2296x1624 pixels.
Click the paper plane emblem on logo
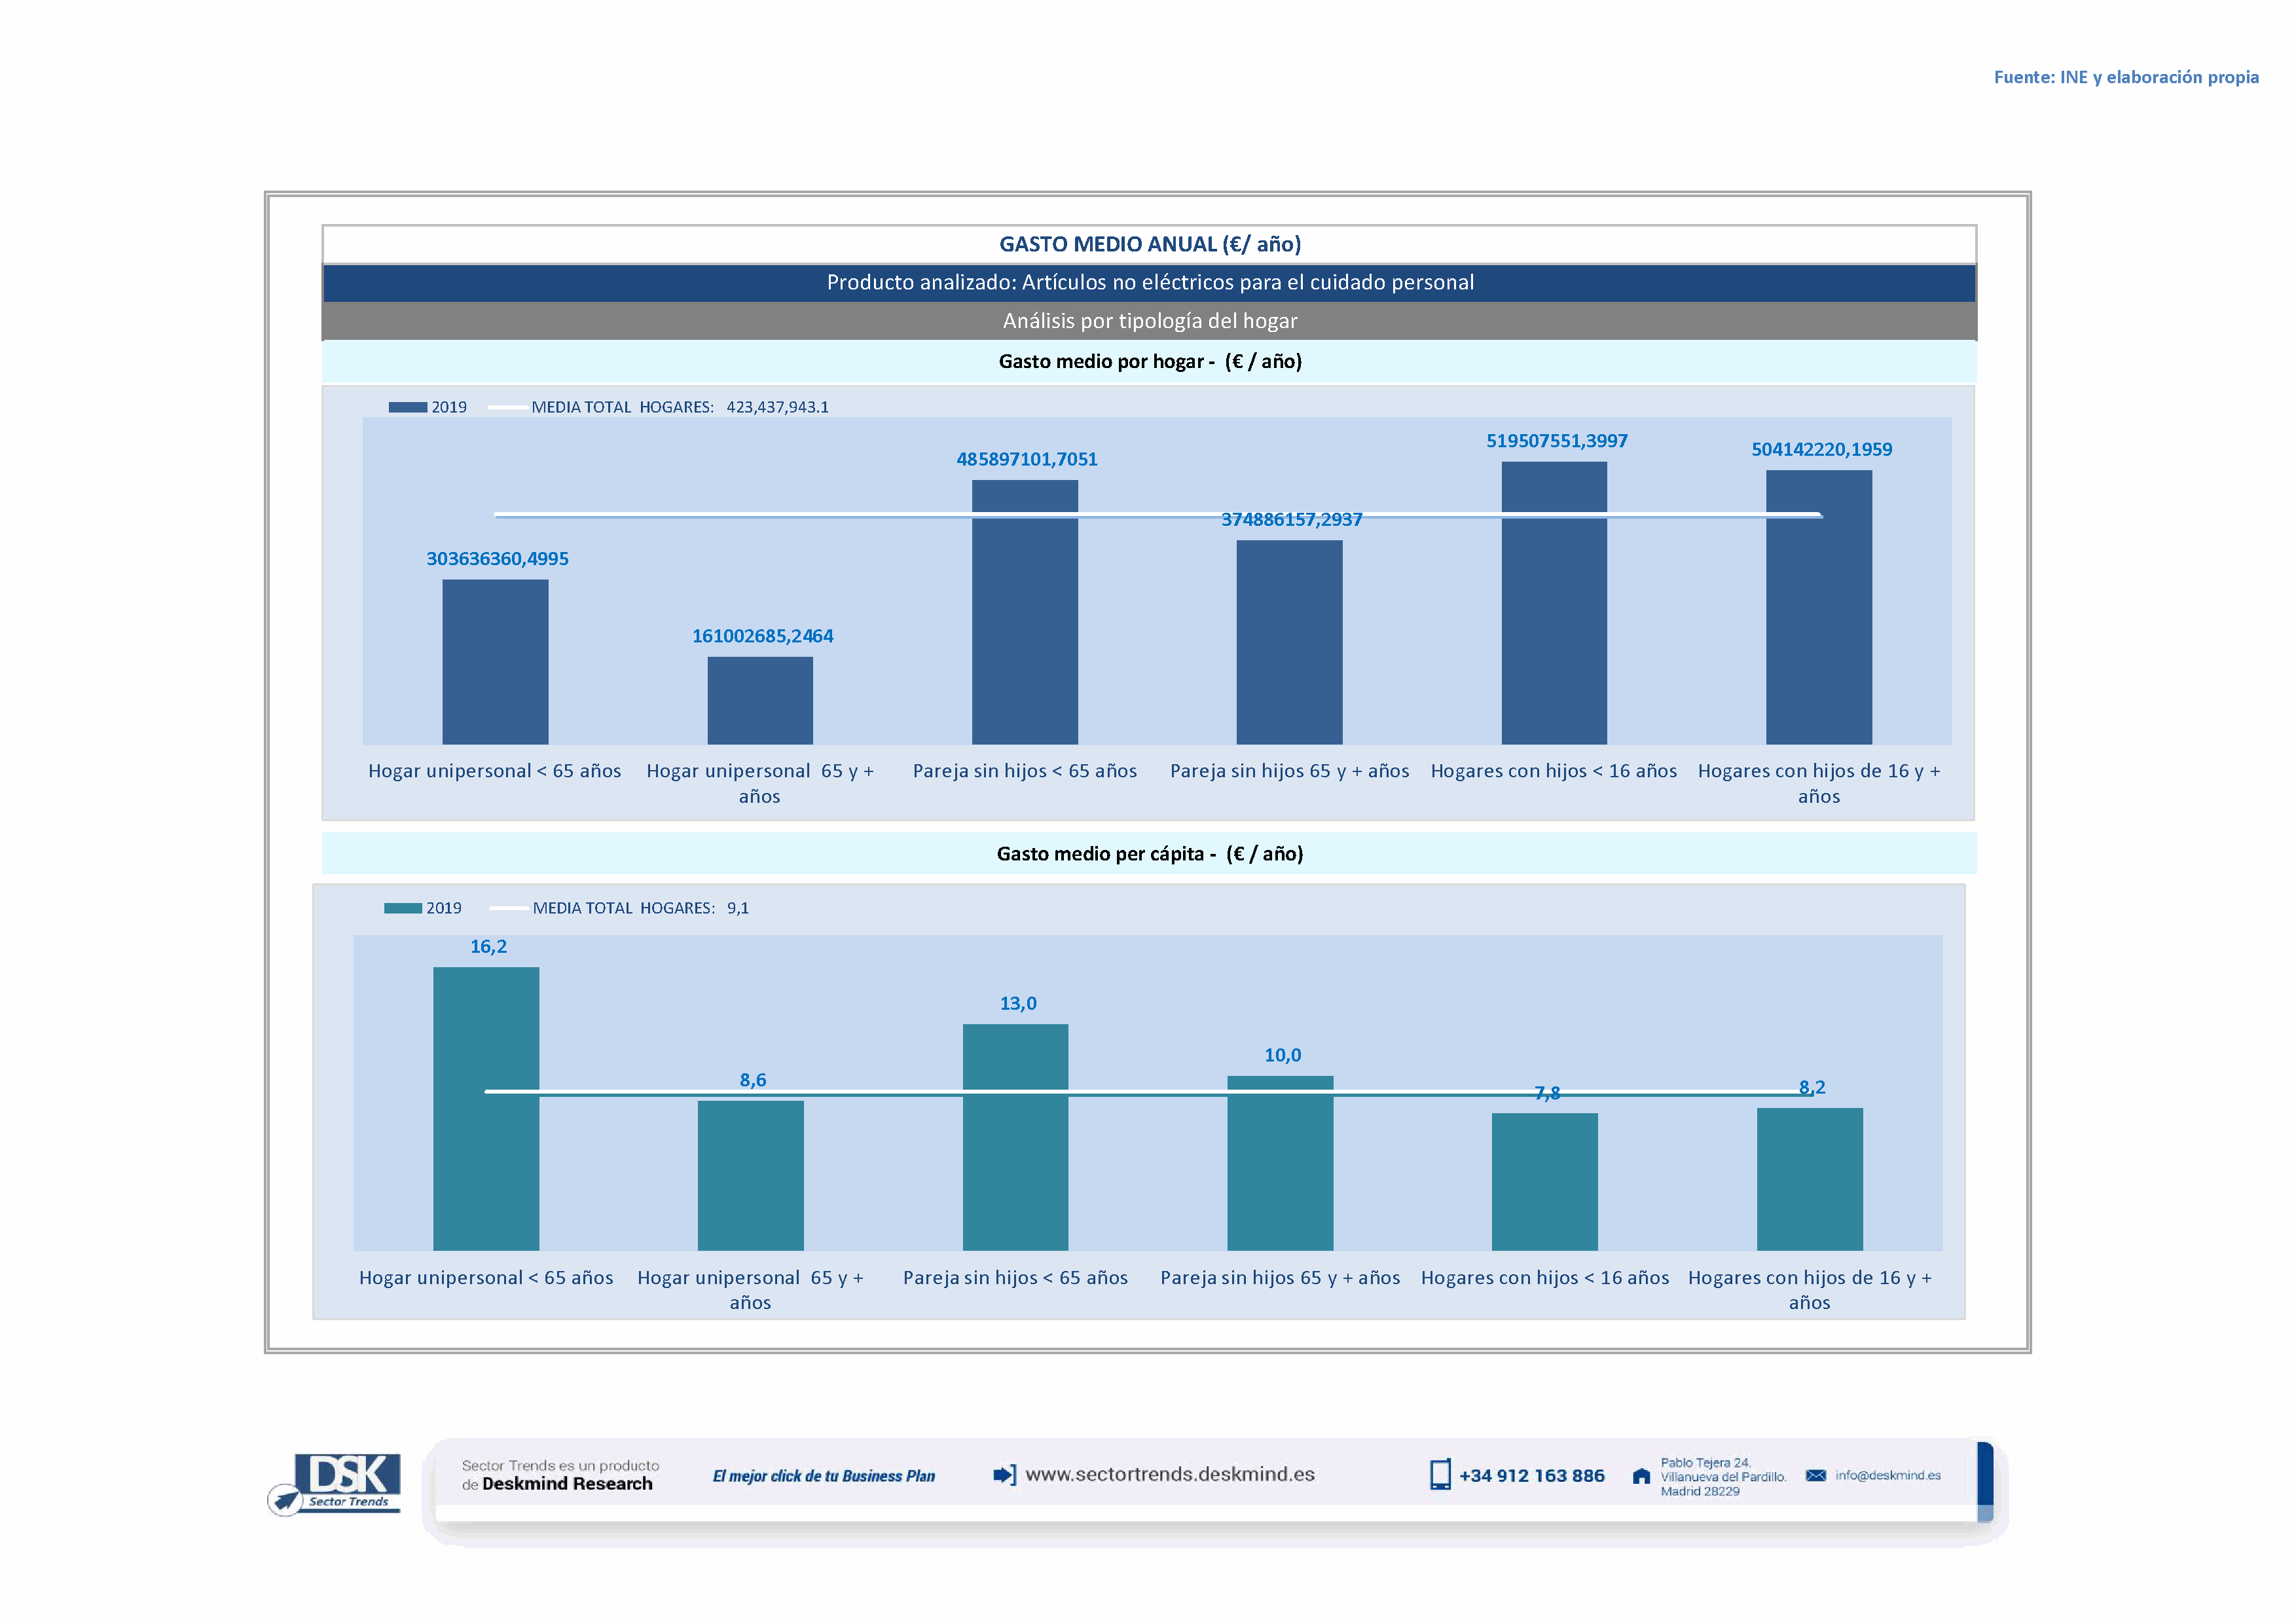pos(286,1500)
